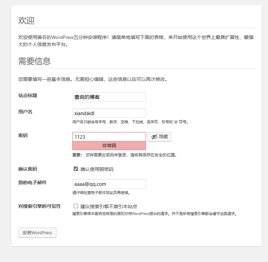The image size is (268, 262).
Task: Click the 确认使用弱密码 label text
Action: [x=97, y=169]
